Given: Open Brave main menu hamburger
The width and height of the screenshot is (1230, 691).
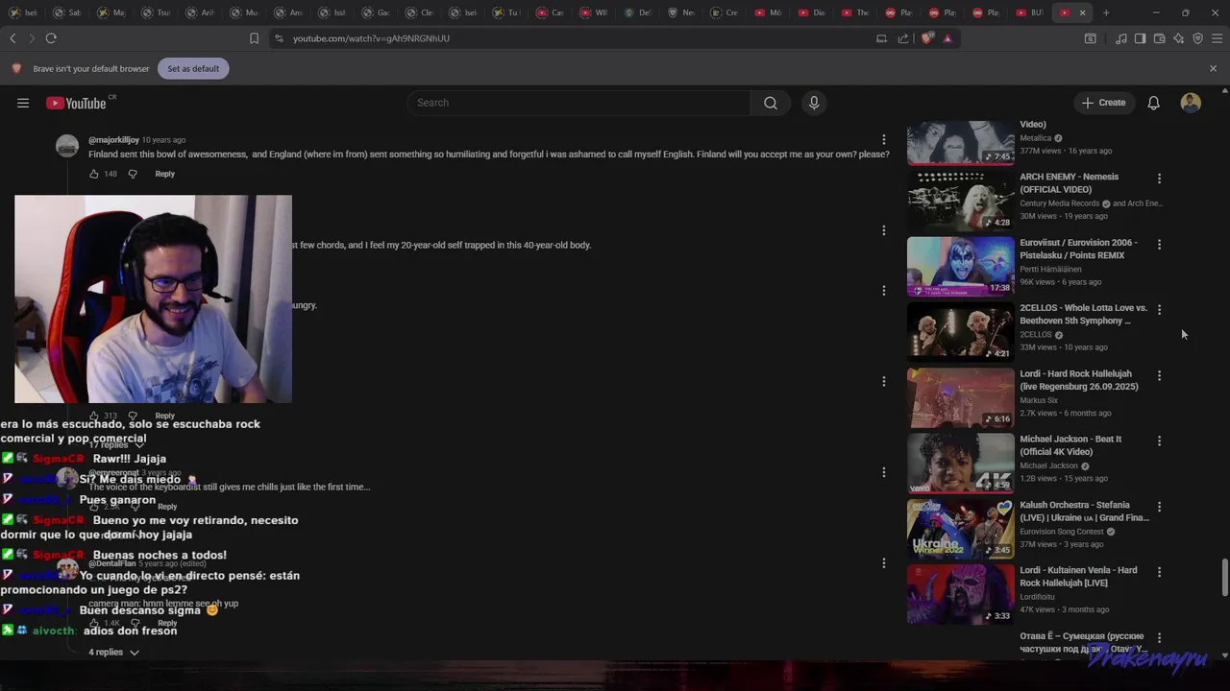Looking at the screenshot, I should coord(1217,38).
